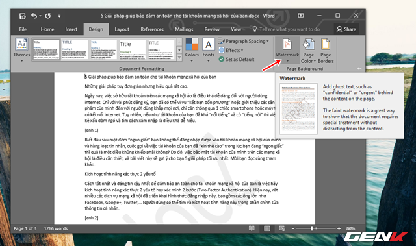Screen dimensions: 416x246
Task: Click the 1266 words count
Action: tap(56, 228)
